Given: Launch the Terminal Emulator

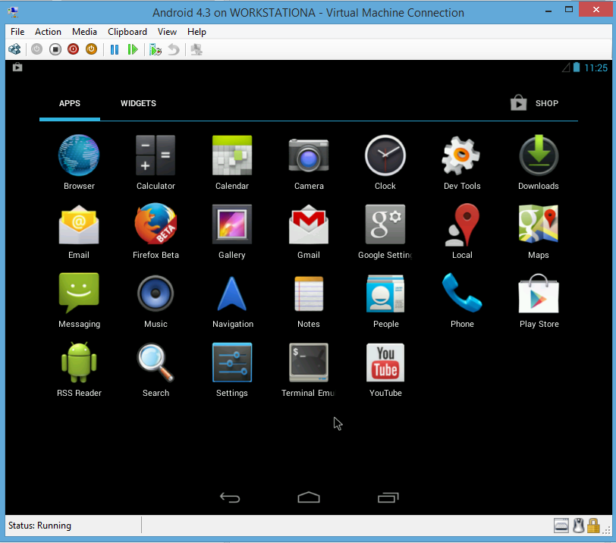Looking at the screenshot, I should pos(308,363).
